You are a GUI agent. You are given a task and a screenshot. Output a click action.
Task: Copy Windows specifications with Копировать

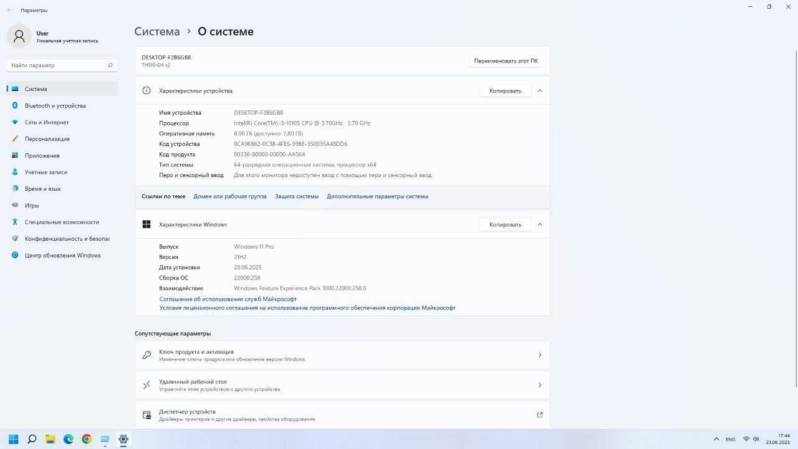(505, 224)
